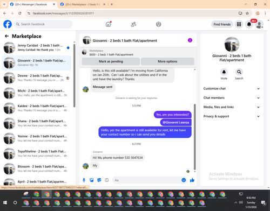Open the Home feed icon

108,24
